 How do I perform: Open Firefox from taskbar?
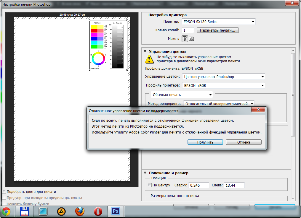coord(80,212)
